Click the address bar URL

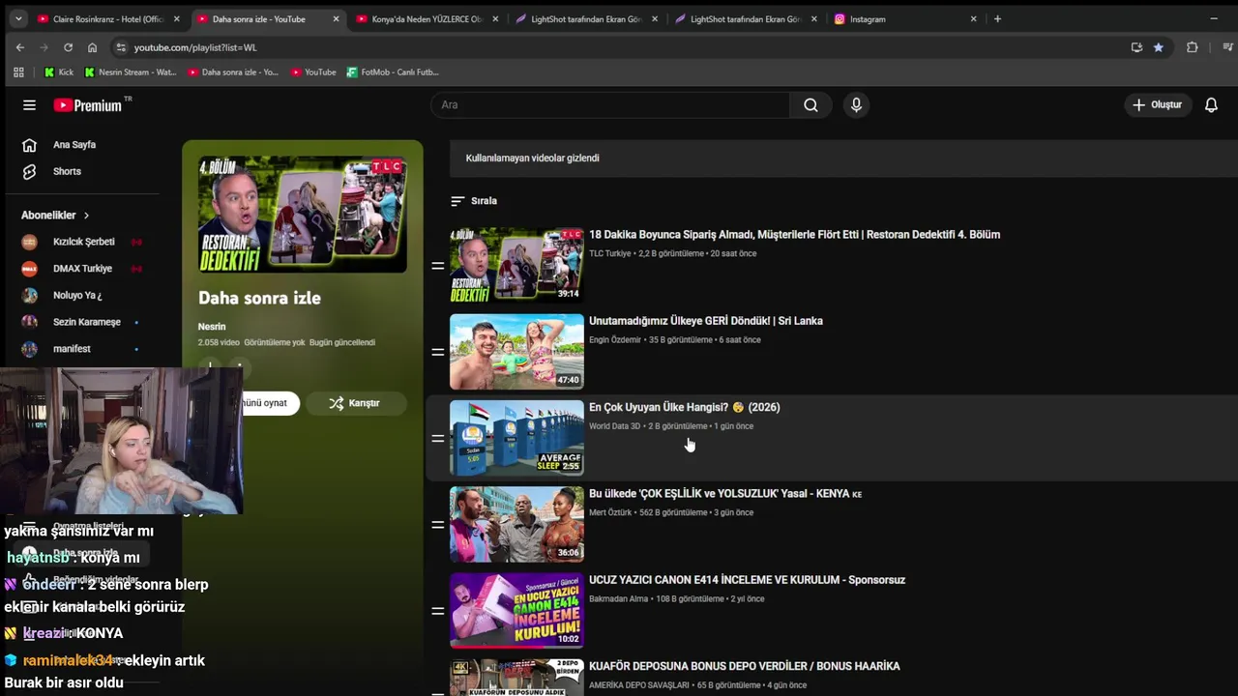[x=195, y=47]
